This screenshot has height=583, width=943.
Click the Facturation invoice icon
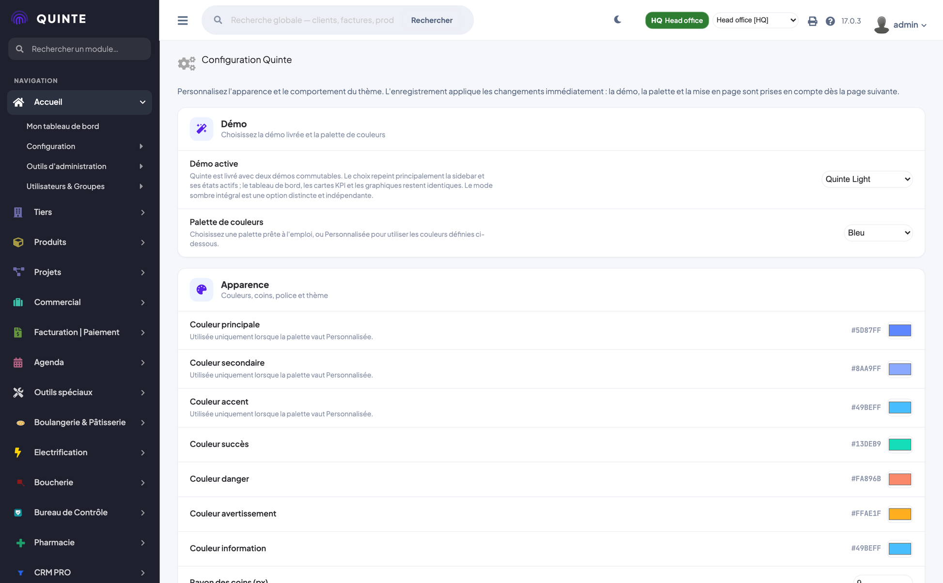pos(18,332)
